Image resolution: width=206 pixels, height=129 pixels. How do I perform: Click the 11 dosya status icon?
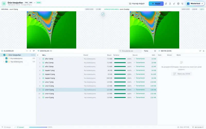[2, 127]
